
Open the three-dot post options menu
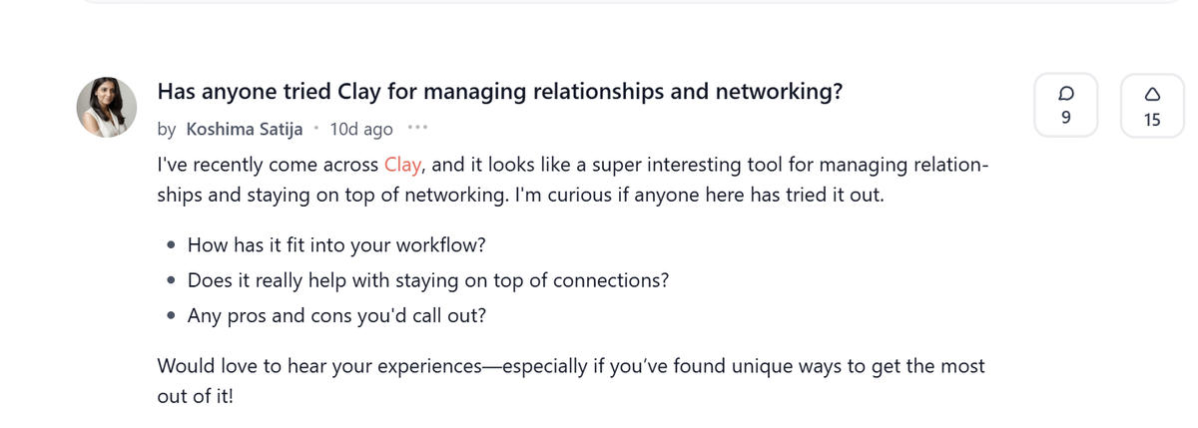click(x=417, y=128)
